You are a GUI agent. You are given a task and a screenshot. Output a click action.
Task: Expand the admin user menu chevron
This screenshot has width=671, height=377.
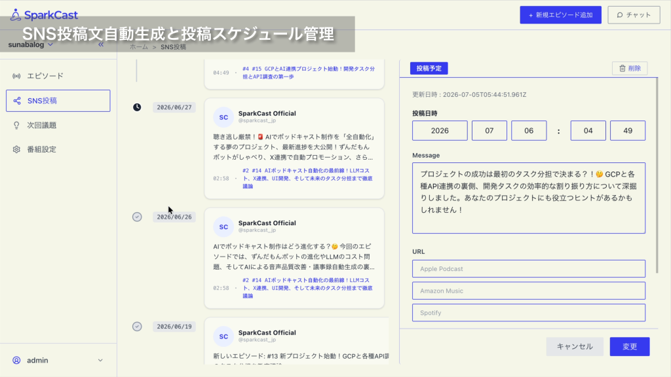point(100,361)
